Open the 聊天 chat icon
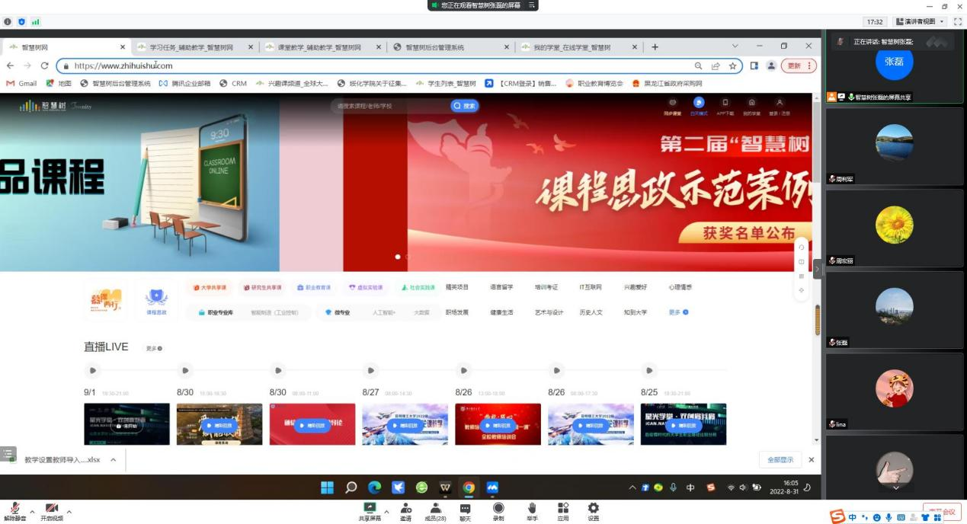The width and height of the screenshot is (967, 524). coord(465,508)
